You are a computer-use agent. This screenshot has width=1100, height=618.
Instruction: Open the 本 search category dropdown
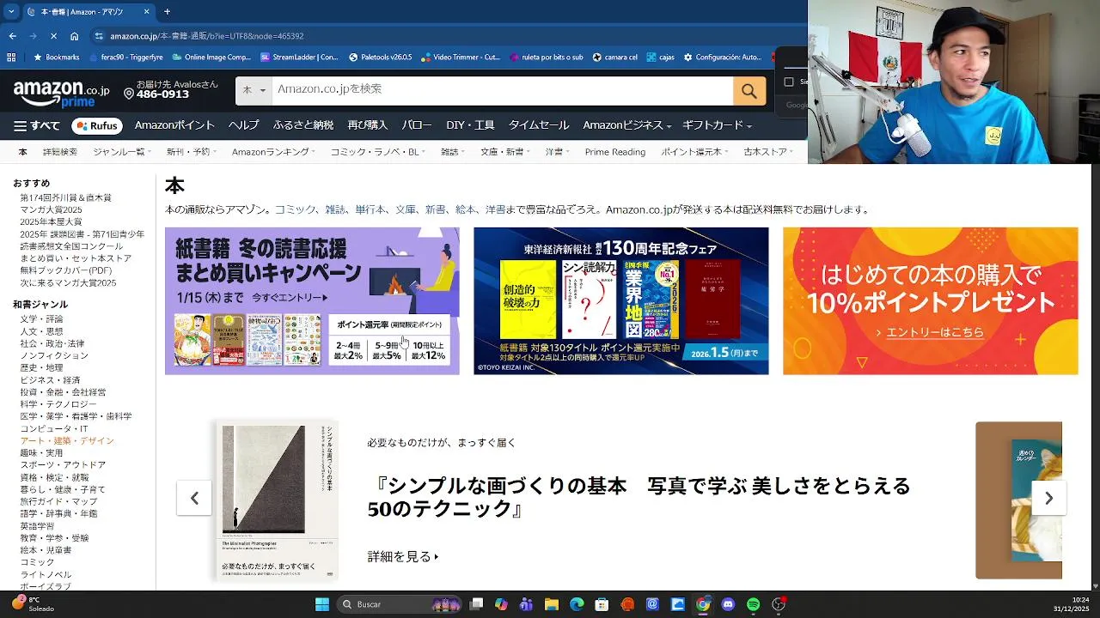pos(254,91)
